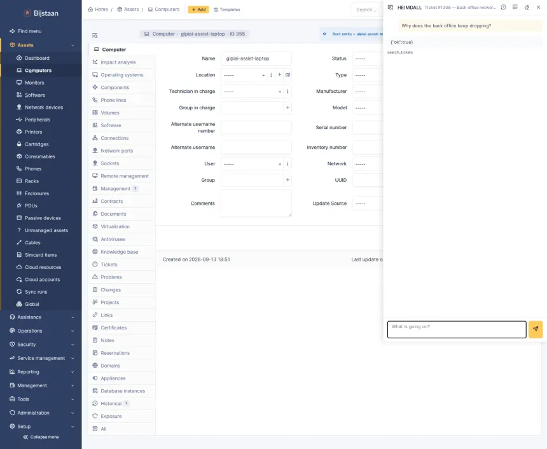Open Sync runs in sidebar
Image resolution: width=547 pixels, height=449 pixels.
coord(41,292)
